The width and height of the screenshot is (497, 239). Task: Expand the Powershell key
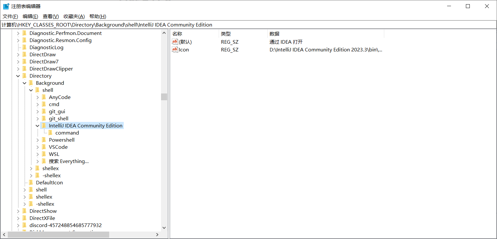38,140
